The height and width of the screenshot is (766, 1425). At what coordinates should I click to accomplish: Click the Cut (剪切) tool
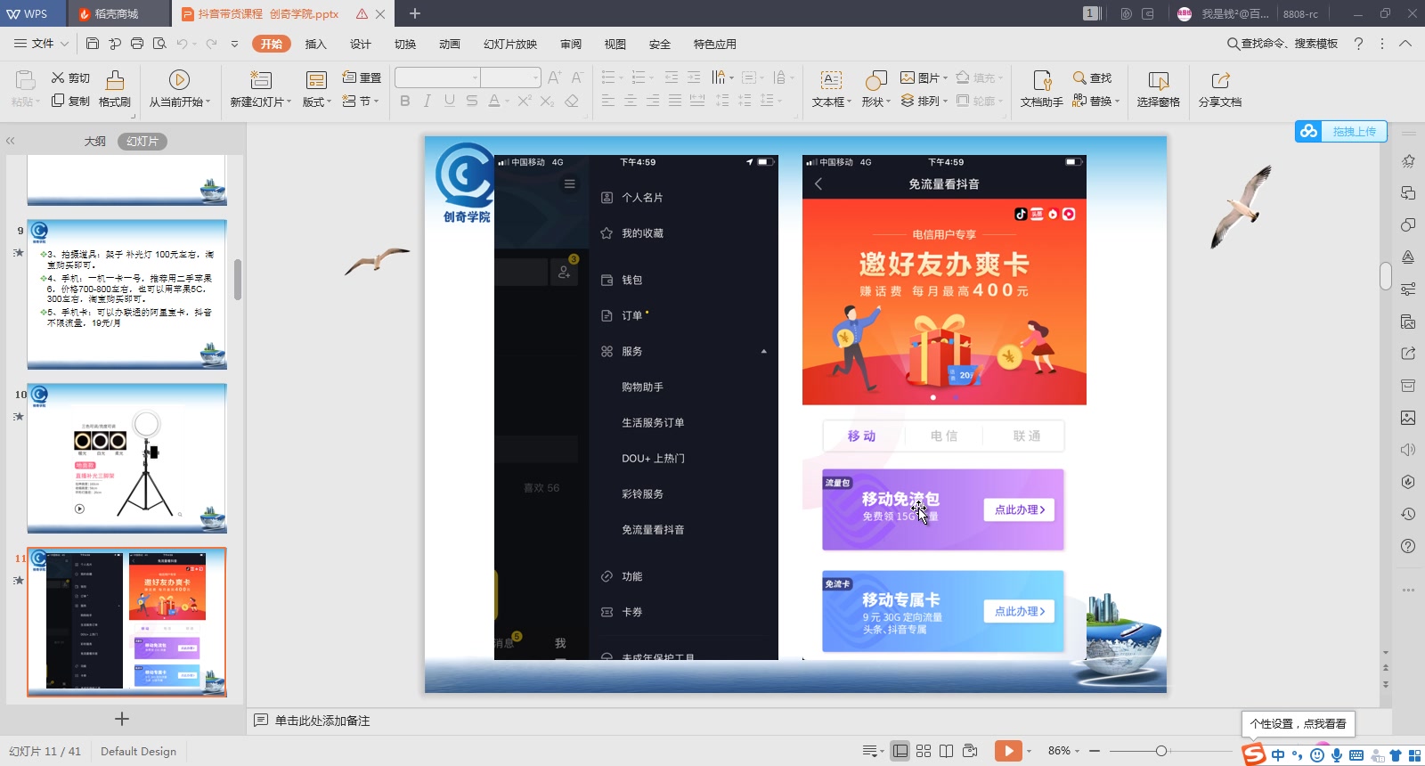tap(70, 78)
